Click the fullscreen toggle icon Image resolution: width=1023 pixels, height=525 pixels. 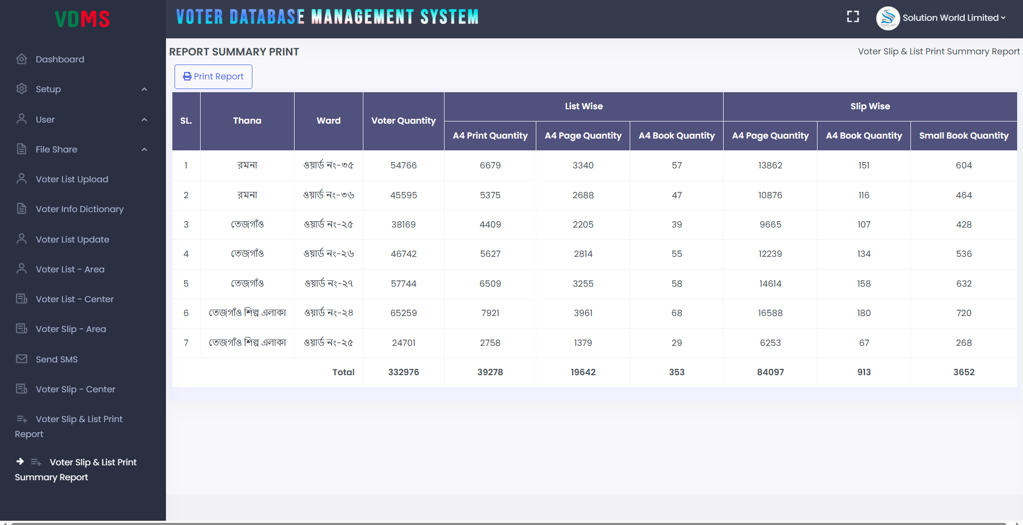tap(853, 17)
